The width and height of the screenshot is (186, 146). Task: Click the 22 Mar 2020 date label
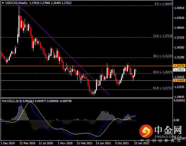[x=27, y=143]
